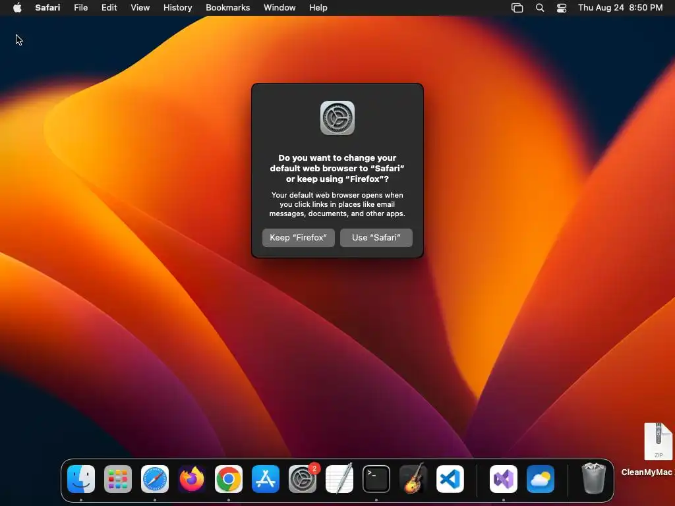Open the Help menu
Screen dimensions: 675x506
coord(318,8)
